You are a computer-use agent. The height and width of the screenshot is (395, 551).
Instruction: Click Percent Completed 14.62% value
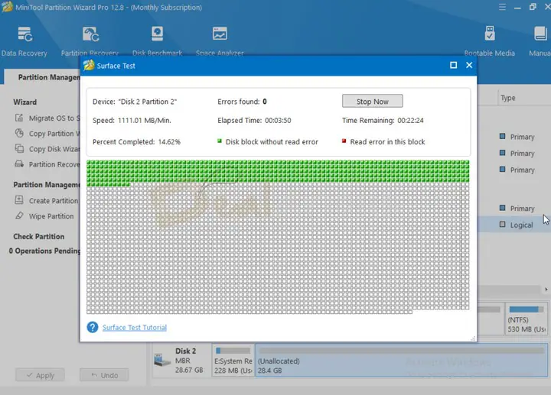[x=169, y=142]
